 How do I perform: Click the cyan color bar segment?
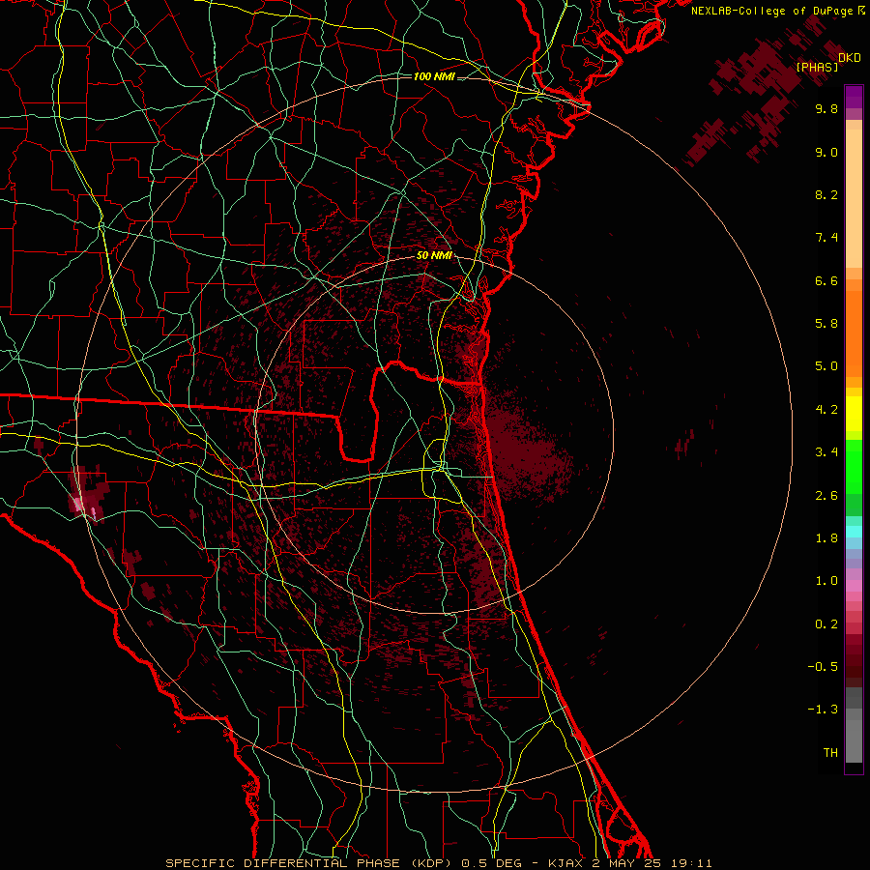(854, 532)
